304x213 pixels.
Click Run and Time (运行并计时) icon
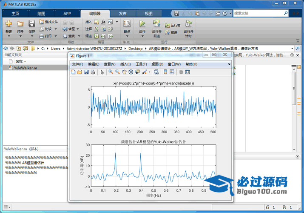(x=188, y=23)
